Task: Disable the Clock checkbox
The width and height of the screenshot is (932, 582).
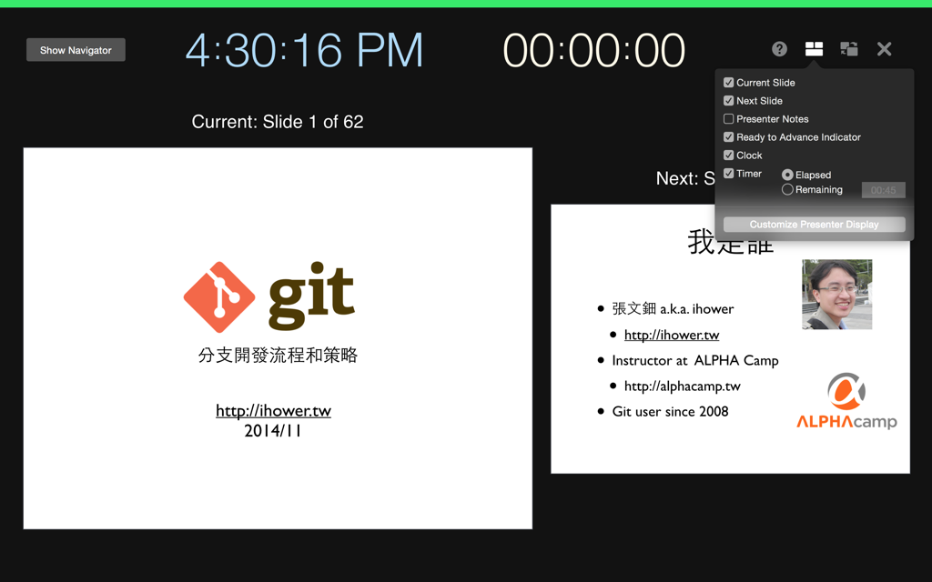Action: (729, 155)
